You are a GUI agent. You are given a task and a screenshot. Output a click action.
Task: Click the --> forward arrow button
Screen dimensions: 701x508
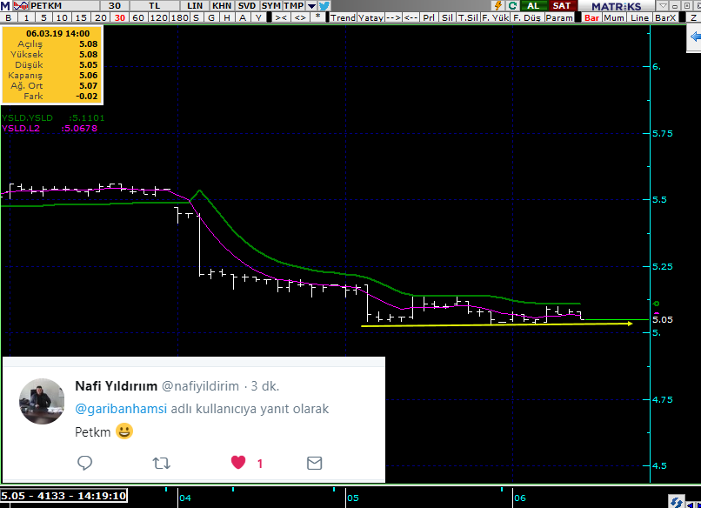pos(393,18)
